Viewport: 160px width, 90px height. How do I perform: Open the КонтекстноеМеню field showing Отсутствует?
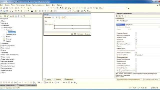147,55
